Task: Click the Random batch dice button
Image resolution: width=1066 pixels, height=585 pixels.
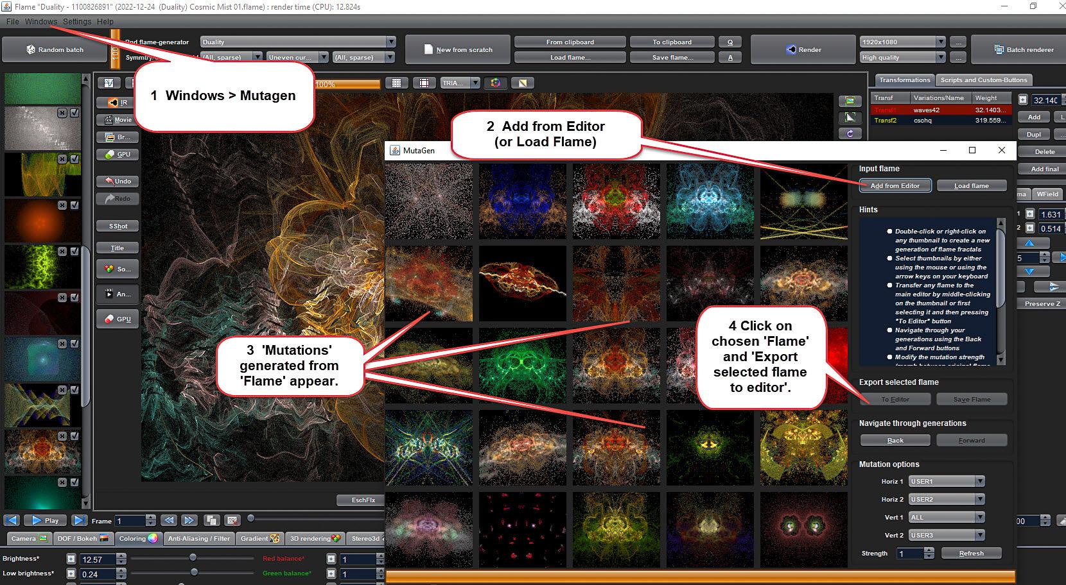Action: [x=54, y=49]
